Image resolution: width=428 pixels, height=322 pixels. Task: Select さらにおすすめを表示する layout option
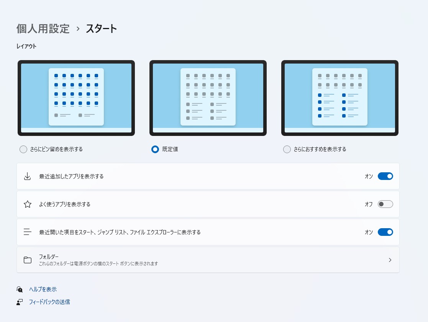(287, 149)
